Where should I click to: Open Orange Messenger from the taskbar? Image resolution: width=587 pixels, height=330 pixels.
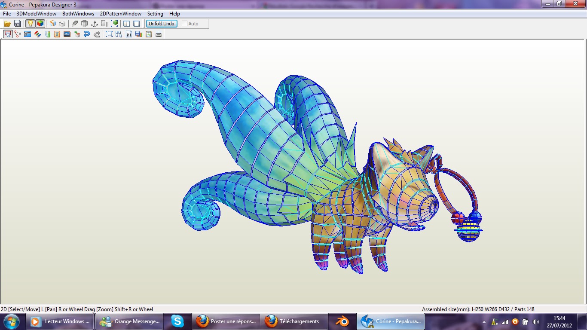pos(129,321)
